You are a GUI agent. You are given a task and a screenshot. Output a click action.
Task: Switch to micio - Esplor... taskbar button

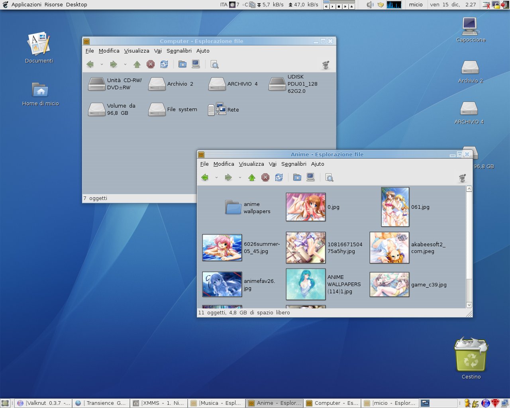click(390, 403)
